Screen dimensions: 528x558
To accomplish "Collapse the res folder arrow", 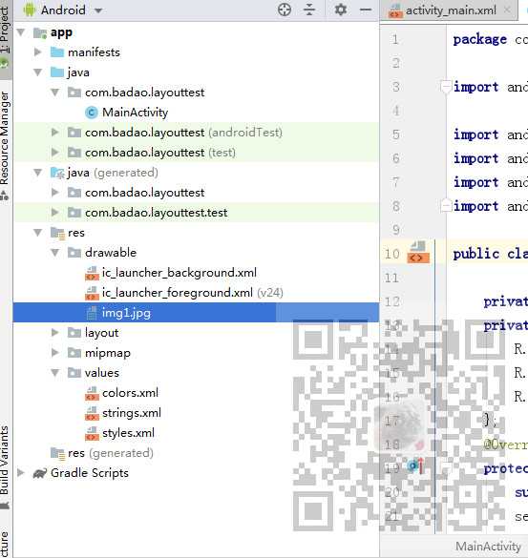I will pos(37,233).
